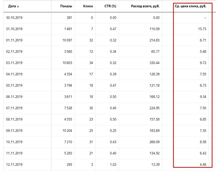The width and height of the screenshot is (216, 172).
Task: Click the Ср. цена клика, руб. header
Action: pyautogui.click(x=190, y=6)
